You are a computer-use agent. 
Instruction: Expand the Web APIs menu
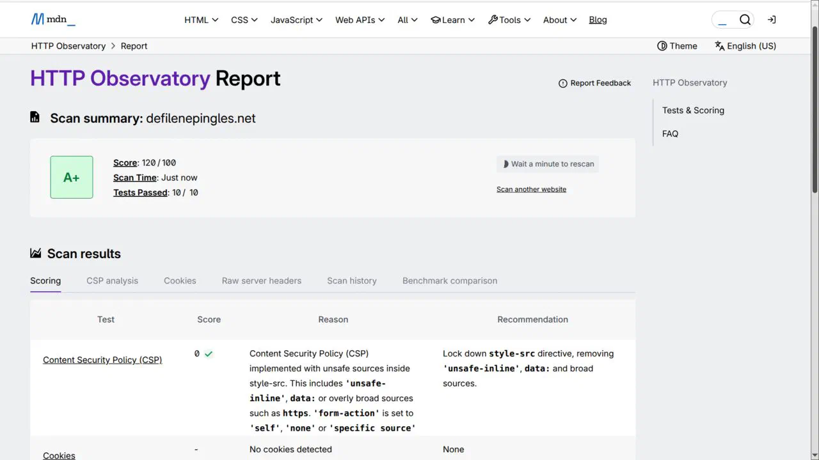(x=360, y=20)
